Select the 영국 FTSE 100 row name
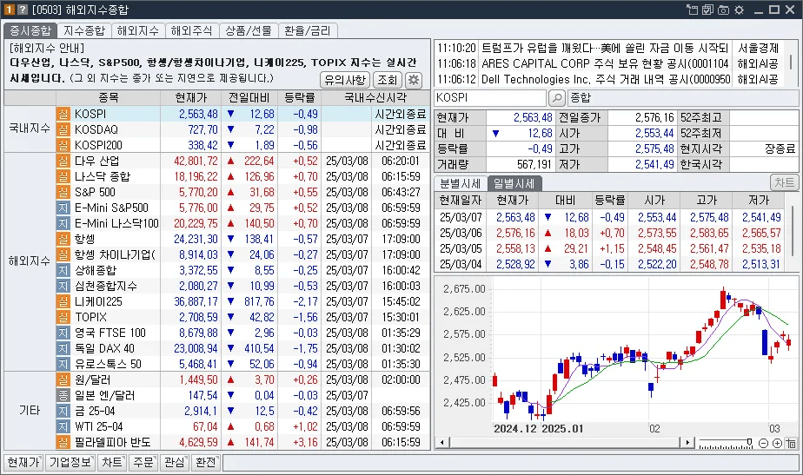Viewport: 803px width, 475px height. tap(110, 333)
